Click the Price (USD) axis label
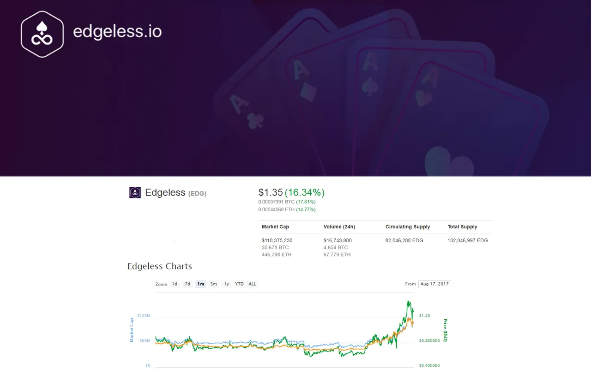The width and height of the screenshot is (591, 369). pos(445,330)
